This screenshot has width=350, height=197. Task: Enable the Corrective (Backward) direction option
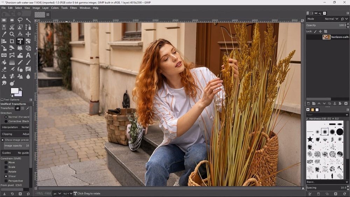[6, 121]
